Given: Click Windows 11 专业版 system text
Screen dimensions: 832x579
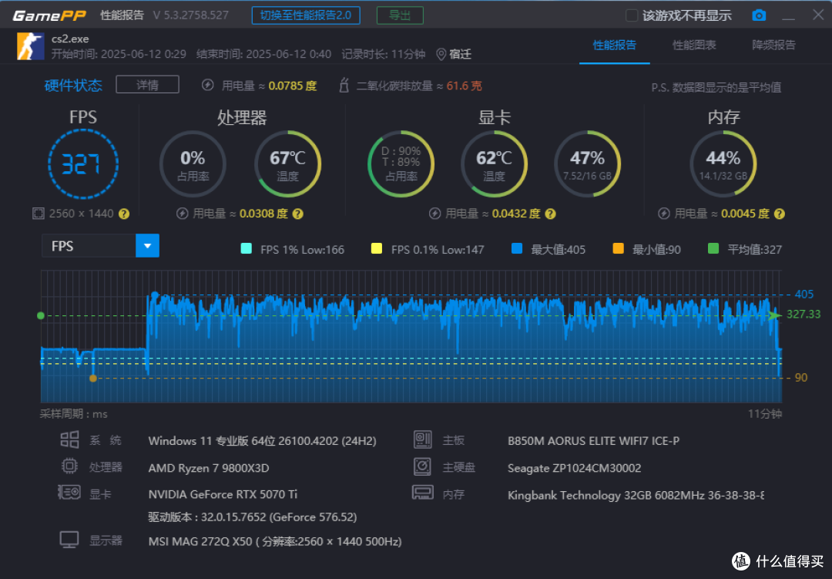Looking at the screenshot, I should pyautogui.click(x=262, y=441).
